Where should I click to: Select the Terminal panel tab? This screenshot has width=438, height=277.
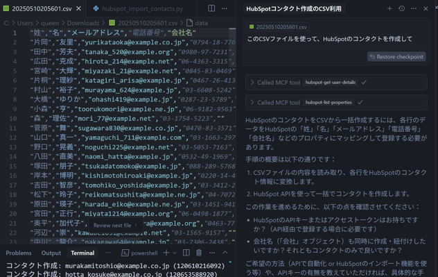tap(82, 253)
